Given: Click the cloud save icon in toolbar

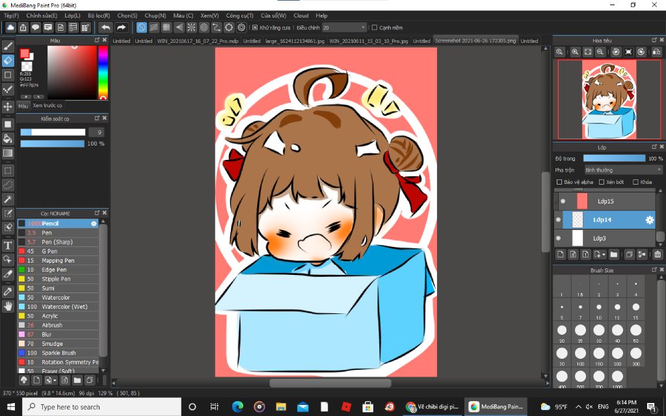Looking at the screenshot, I should point(10,27).
